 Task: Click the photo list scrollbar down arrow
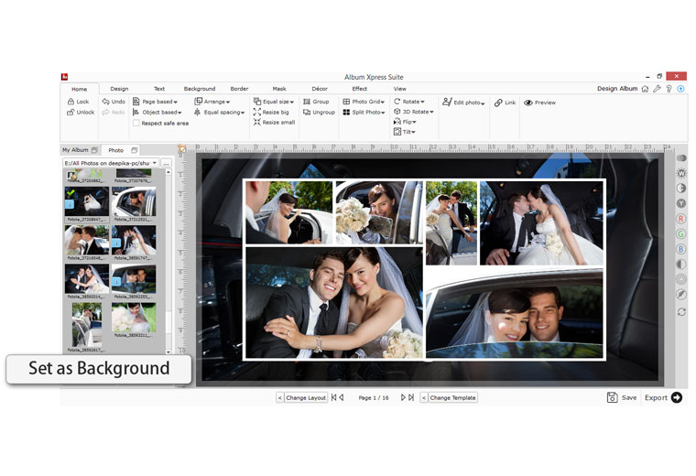169,352
